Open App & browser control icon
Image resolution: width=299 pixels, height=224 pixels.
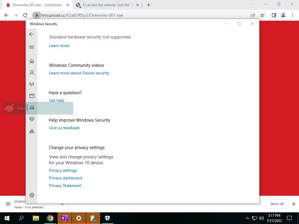(x=32, y=96)
